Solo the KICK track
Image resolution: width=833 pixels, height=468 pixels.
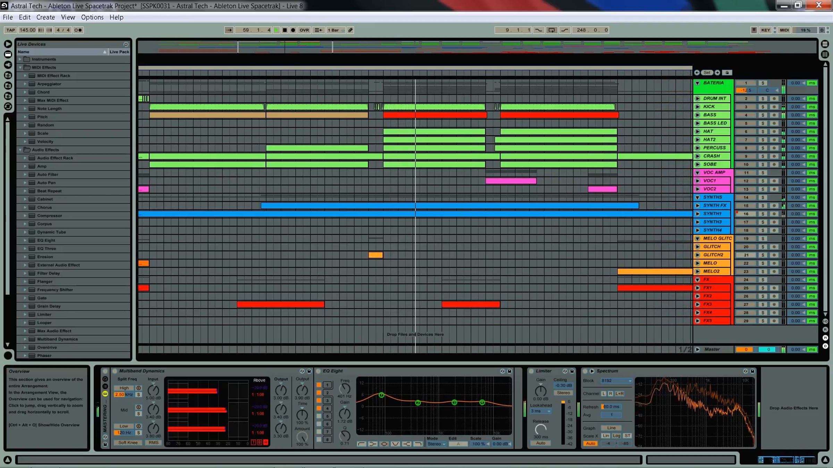pos(763,107)
